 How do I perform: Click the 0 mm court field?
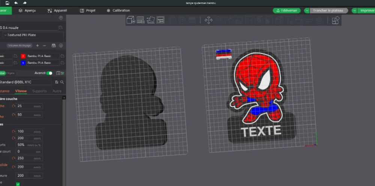(29, 151)
